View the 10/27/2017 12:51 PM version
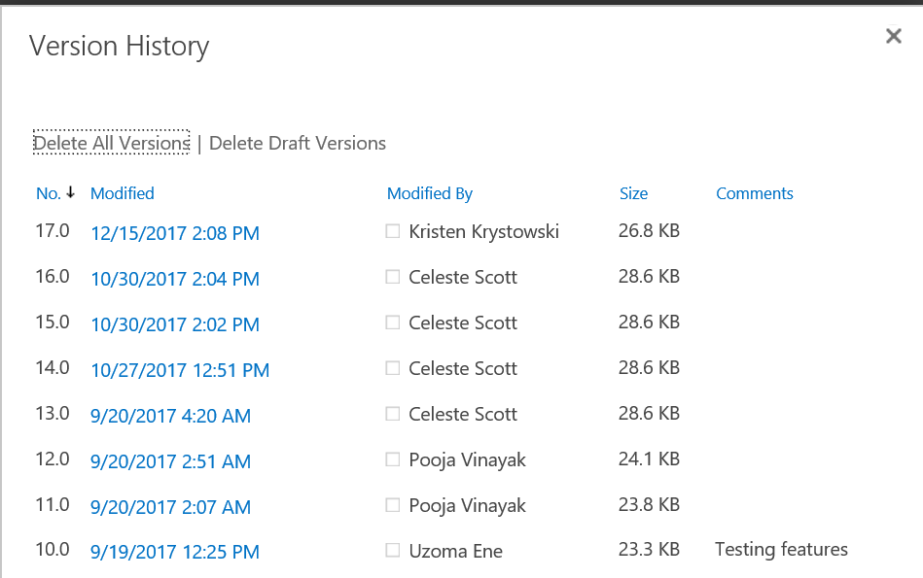Viewport: 923px width, 578px height. click(180, 370)
